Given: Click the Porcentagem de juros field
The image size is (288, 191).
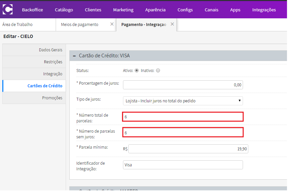Looking at the screenshot, I should coord(183,85).
